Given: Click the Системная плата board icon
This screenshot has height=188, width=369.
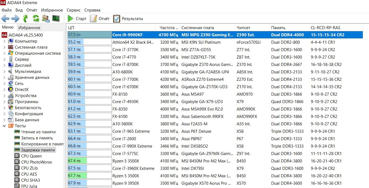Looking at the screenshot, I should [x=11, y=47].
